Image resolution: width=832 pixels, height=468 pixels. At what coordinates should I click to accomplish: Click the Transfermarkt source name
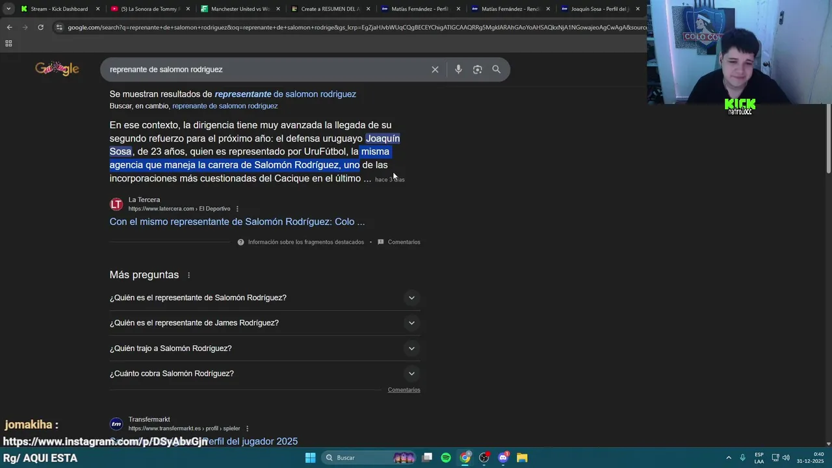(x=149, y=420)
